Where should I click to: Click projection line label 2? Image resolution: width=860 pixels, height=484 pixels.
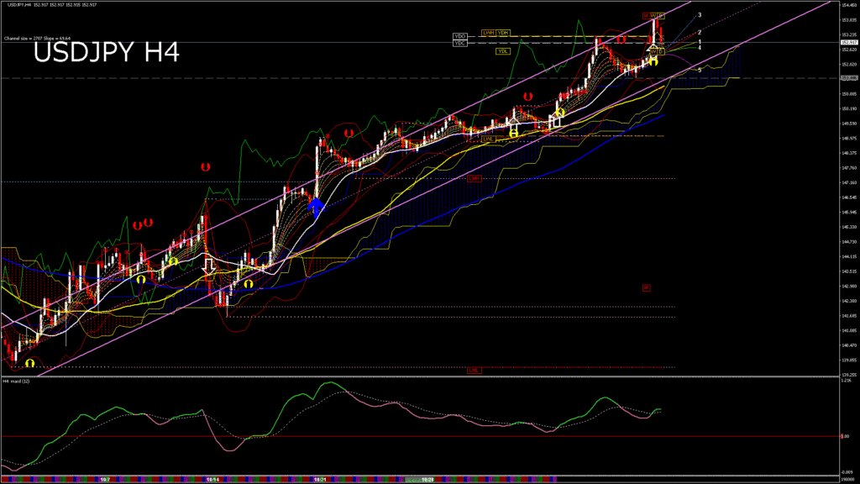point(700,33)
